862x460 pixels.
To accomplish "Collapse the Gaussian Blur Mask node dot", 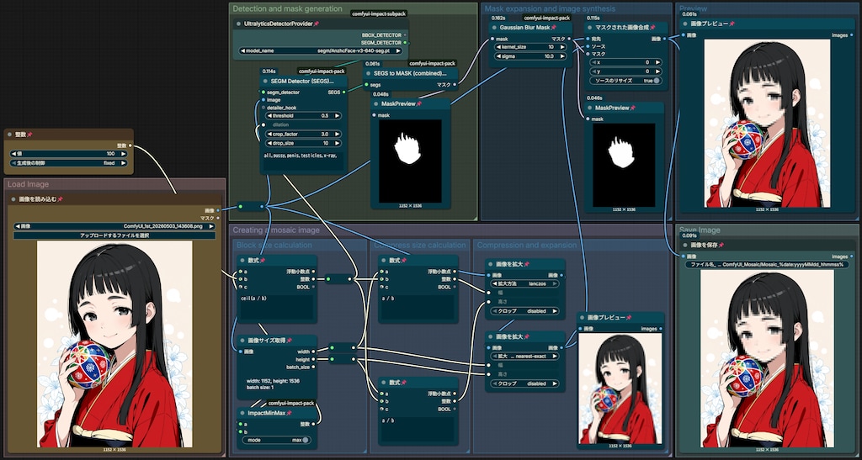I will pos(494,27).
